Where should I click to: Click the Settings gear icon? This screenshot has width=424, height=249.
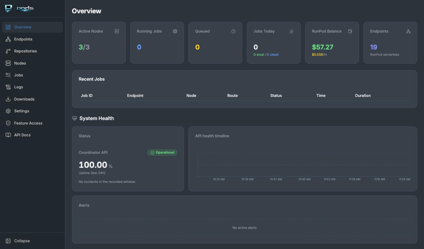8,111
